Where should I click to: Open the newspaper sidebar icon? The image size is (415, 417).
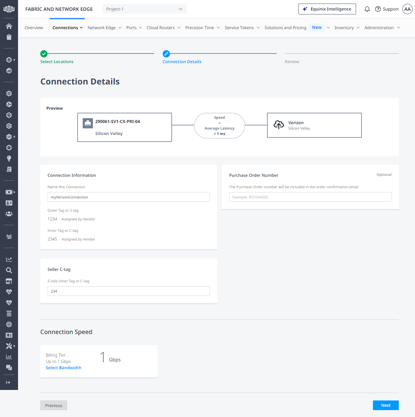pyautogui.click(x=9, y=335)
